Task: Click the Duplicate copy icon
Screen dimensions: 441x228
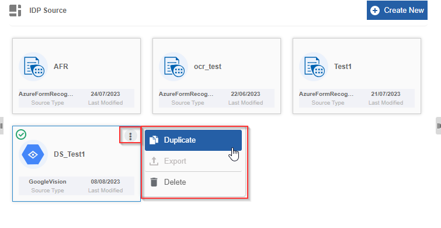Action: click(154, 140)
